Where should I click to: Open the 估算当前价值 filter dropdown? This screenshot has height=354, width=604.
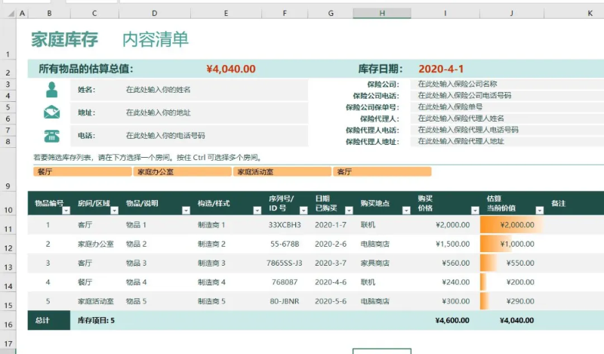[539, 211]
